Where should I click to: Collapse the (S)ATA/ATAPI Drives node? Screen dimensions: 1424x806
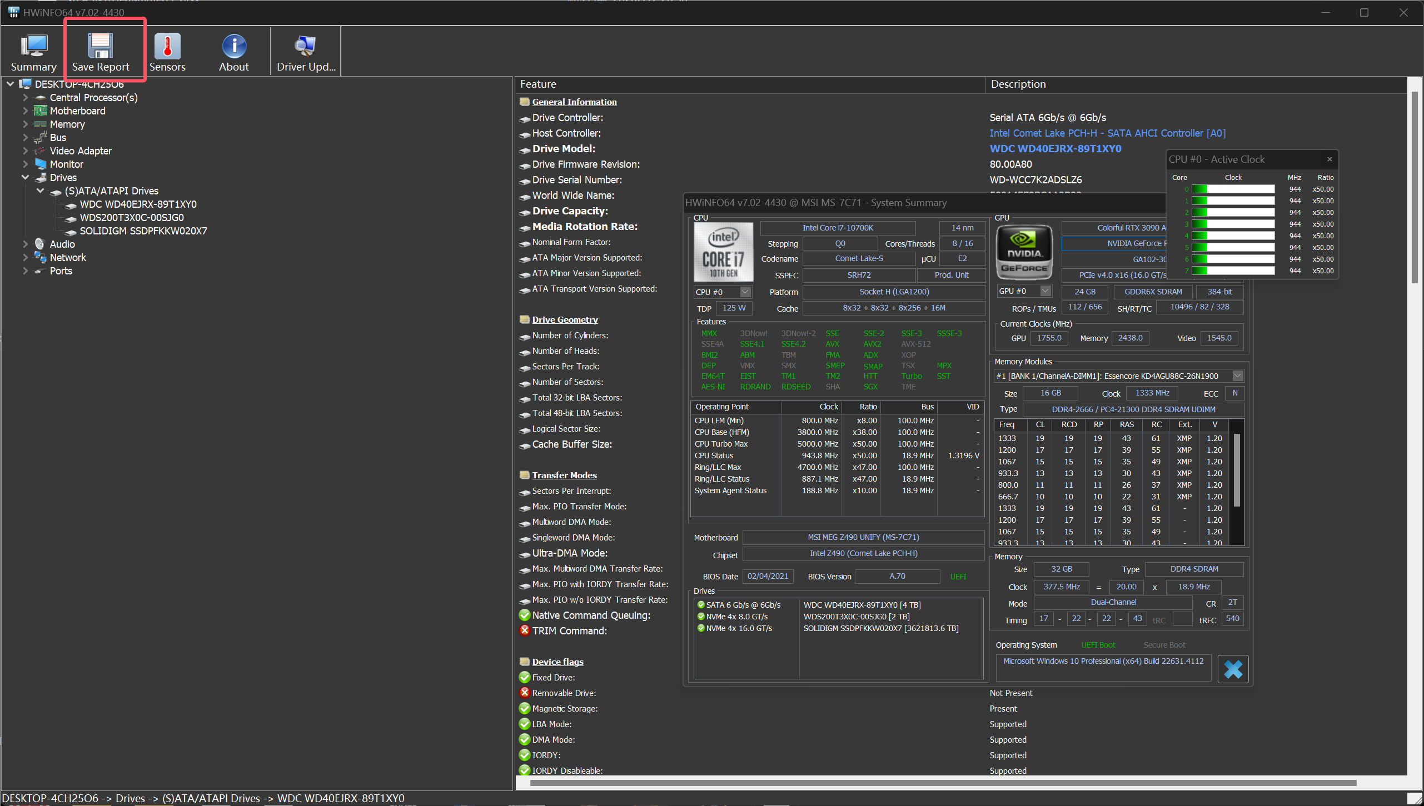click(x=40, y=191)
